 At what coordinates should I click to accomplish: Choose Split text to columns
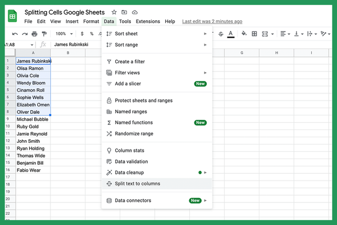[x=157, y=184]
